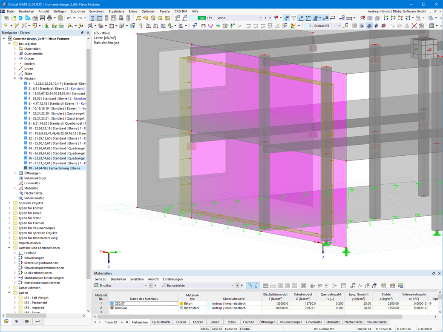Image resolution: width=443 pixels, height=332 pixels.
Task: Toggle the navigator panel display button
Action: click(x=92, y=18)
